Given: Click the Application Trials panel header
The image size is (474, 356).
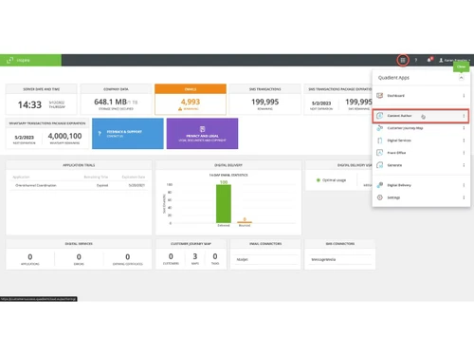Looking at the screenshot, I should (79, 165).
